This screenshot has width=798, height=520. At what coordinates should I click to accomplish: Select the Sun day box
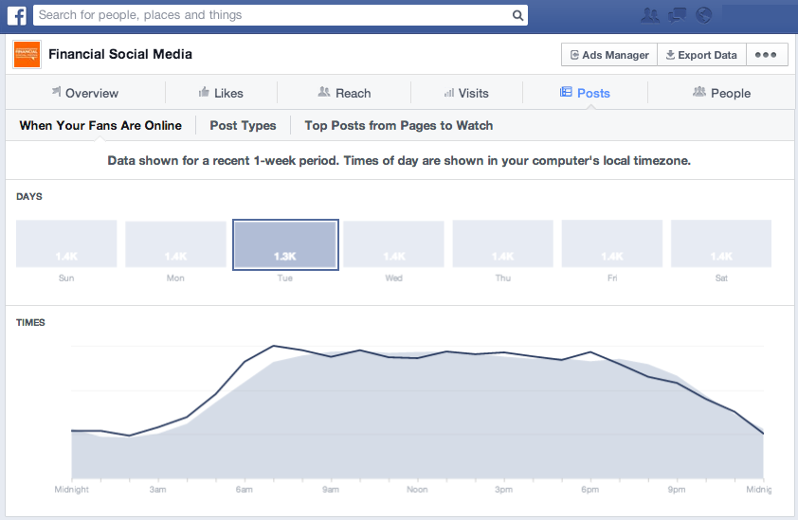[66, 243]
